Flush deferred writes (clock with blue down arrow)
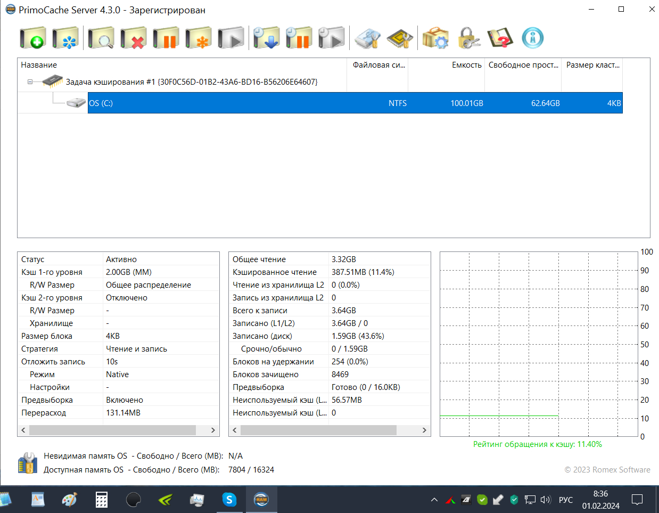 tap(266, 38)
